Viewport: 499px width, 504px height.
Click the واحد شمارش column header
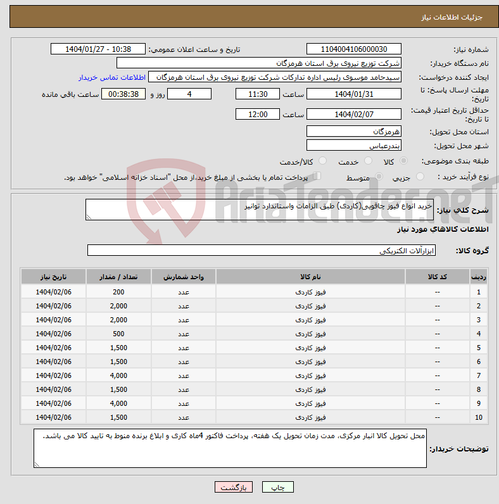coord(184,277)
